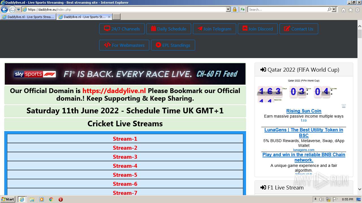Screen dimensions: 362x203
Task: Open a new blank tab
Action: pyautogui.click(x=117, y=17)
